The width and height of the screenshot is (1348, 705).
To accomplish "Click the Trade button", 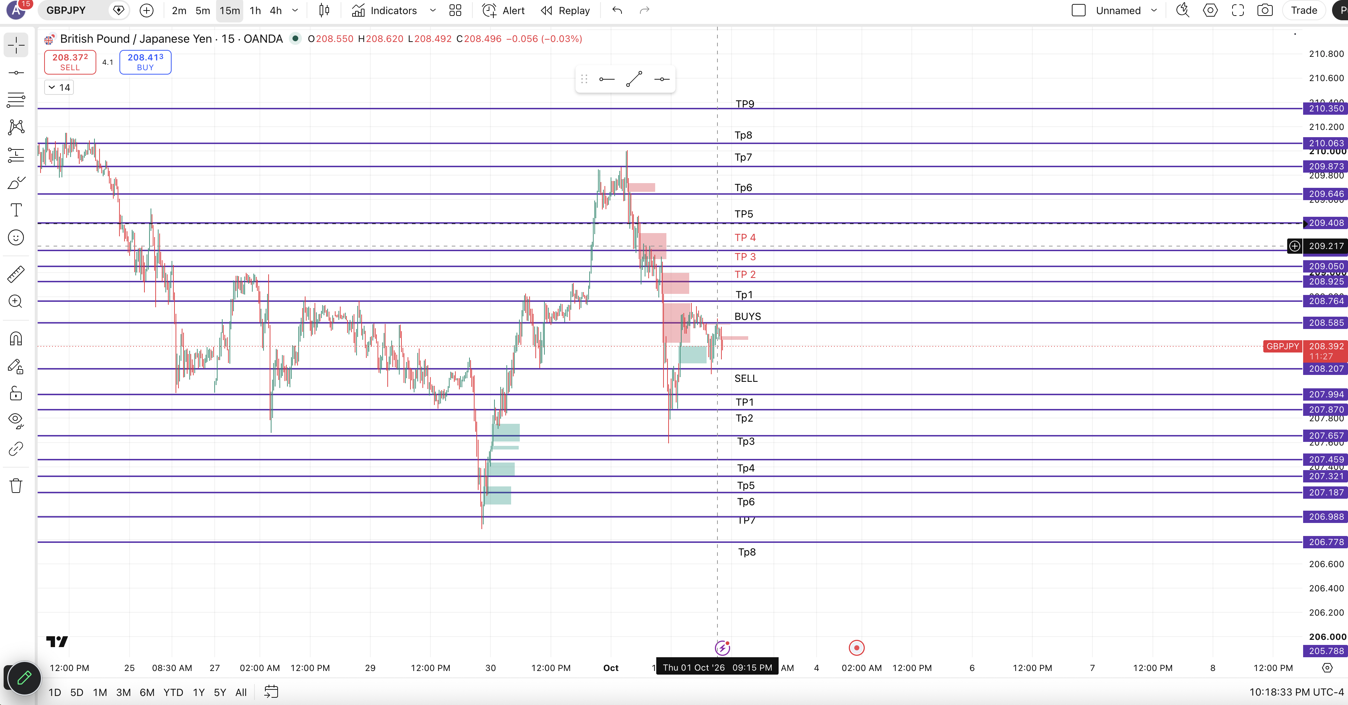I will point(1304,10).
